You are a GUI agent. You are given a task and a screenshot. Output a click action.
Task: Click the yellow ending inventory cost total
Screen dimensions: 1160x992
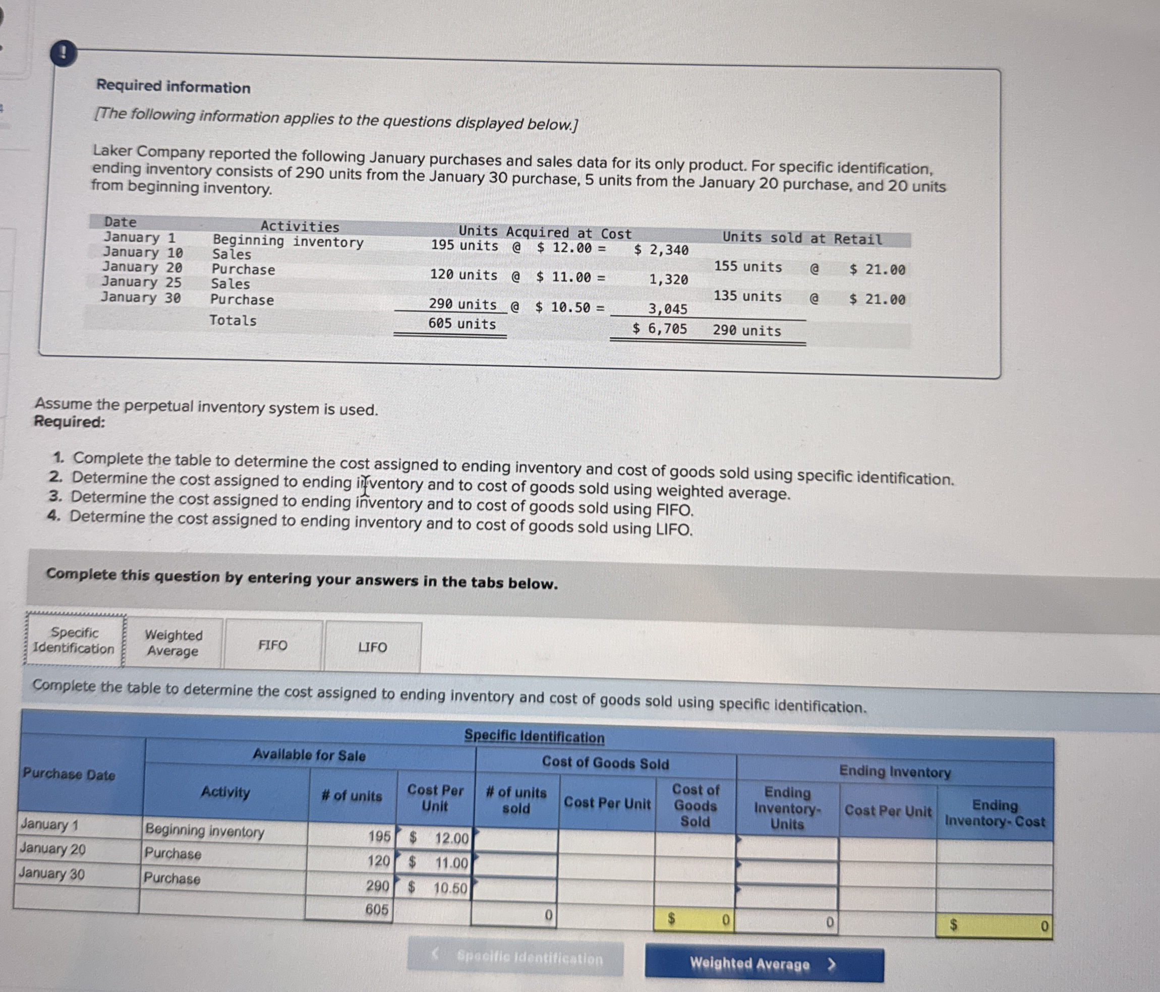click(x=994, y=926)
